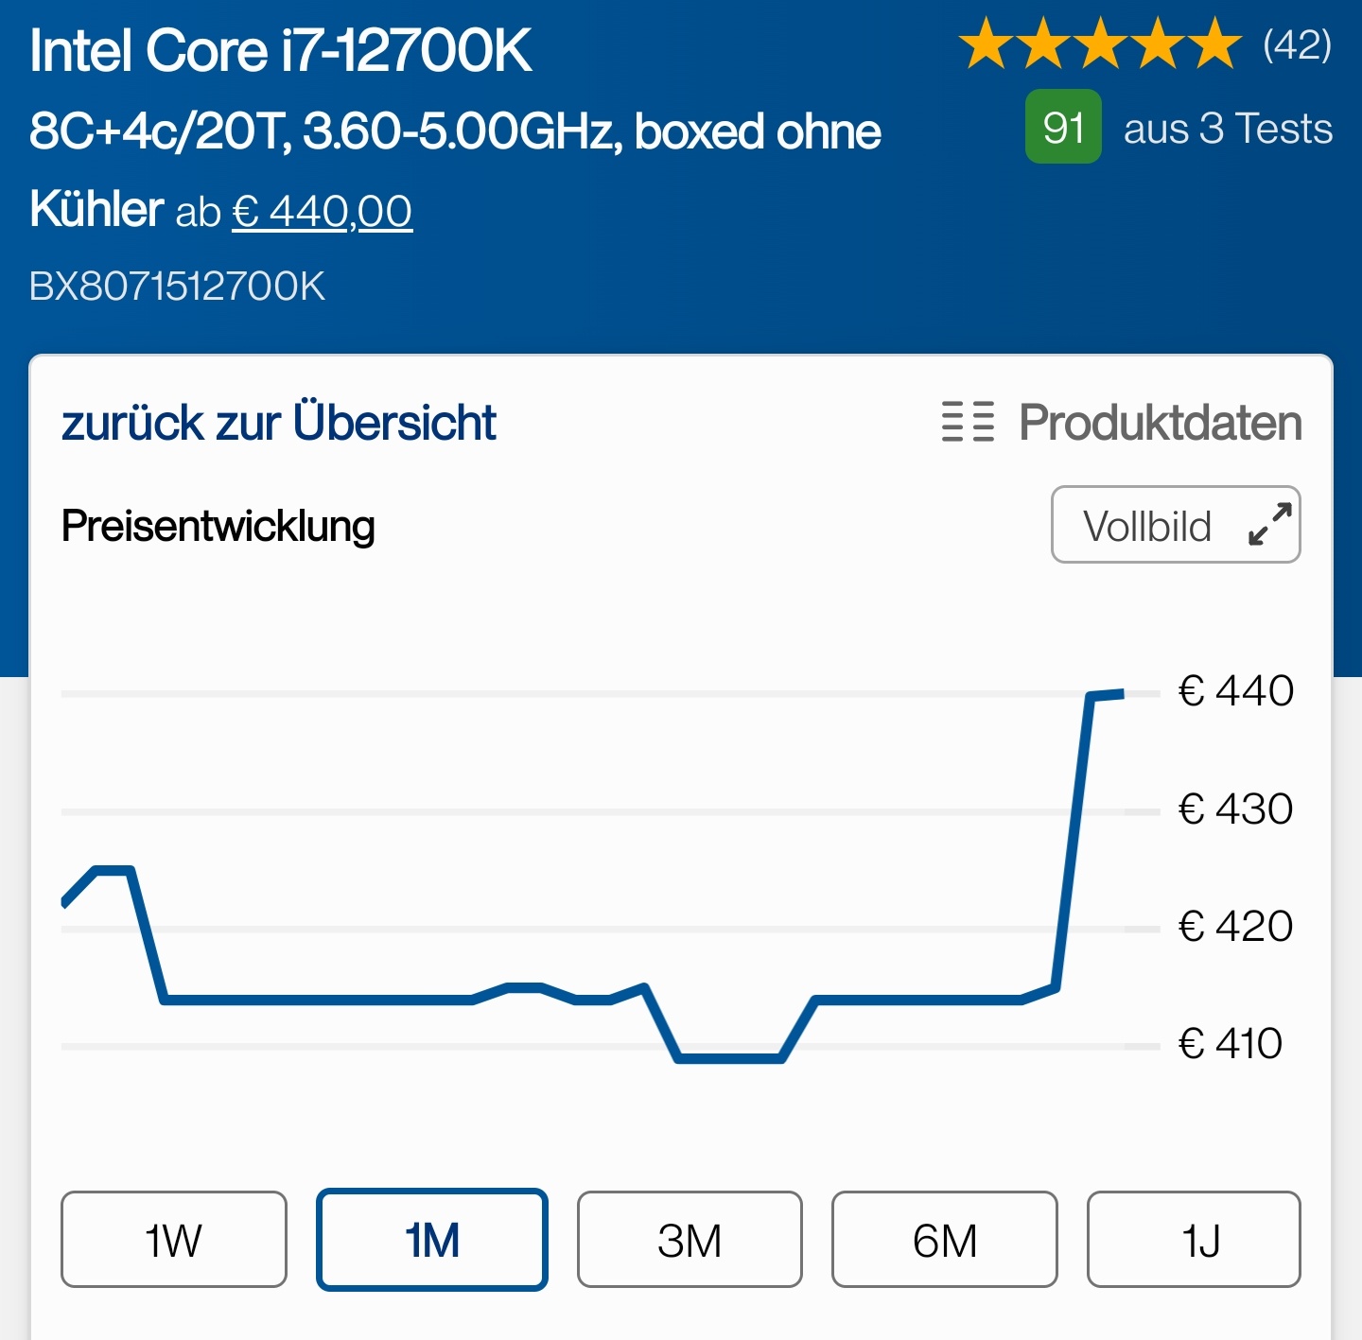This screenshot has height=1340, width=1362.
Task: Open the (42) reviews count
Action: pos(1297,45)
